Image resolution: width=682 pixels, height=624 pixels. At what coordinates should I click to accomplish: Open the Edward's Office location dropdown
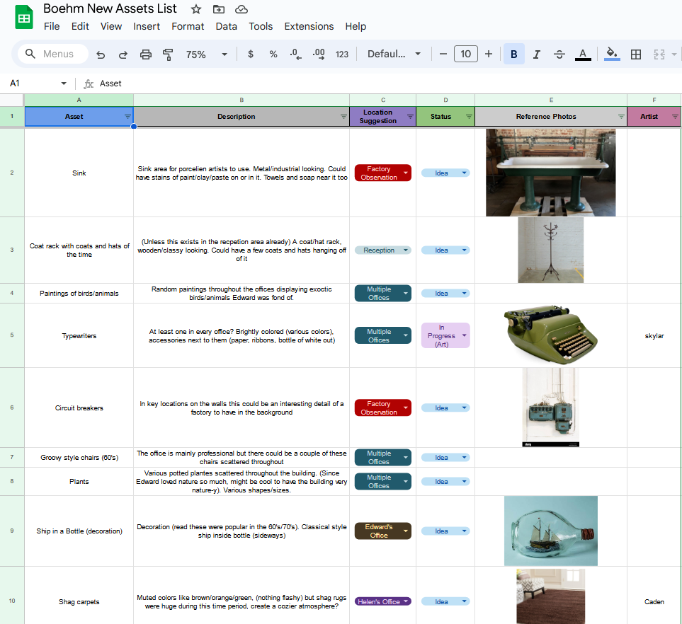[x=382, y=531]
